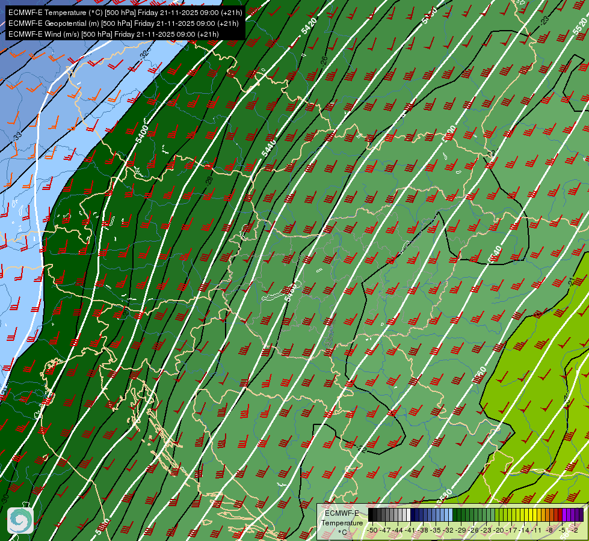Screen dimensions: 589x541
Task: Select the ECMWF-E Temperature header line
Action: click(x=125, y=13)
